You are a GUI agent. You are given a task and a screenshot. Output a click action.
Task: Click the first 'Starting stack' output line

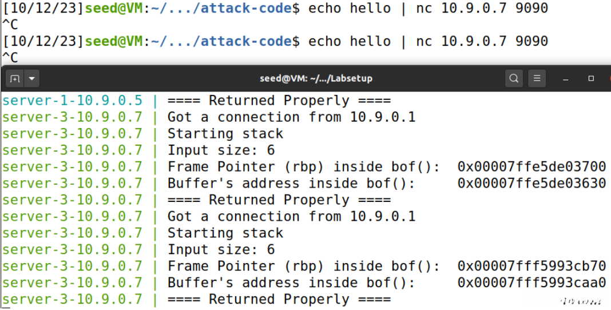[225, 134]
